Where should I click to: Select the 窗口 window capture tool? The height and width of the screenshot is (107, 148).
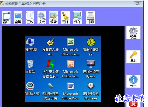6,18
